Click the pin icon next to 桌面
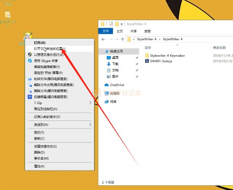Image resolution: width=233 pixels, height=190 pixels. tap(137, 58)
